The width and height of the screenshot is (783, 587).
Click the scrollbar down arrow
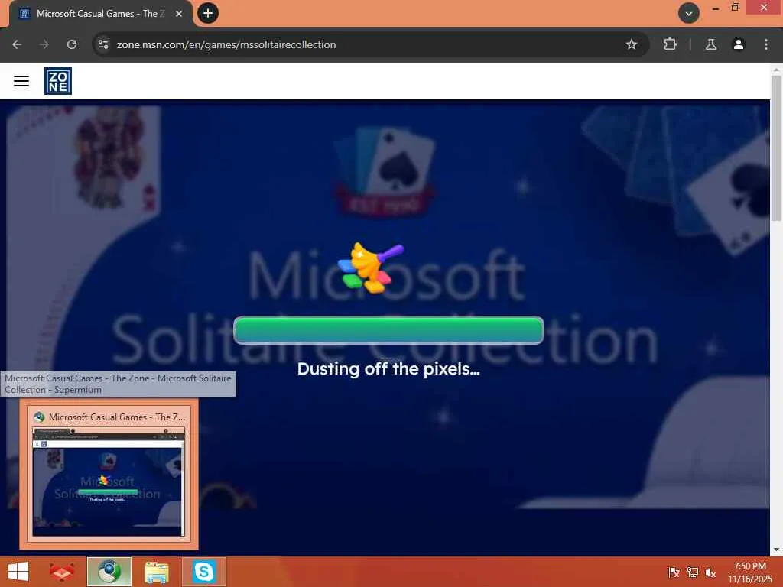click(776, 550)
